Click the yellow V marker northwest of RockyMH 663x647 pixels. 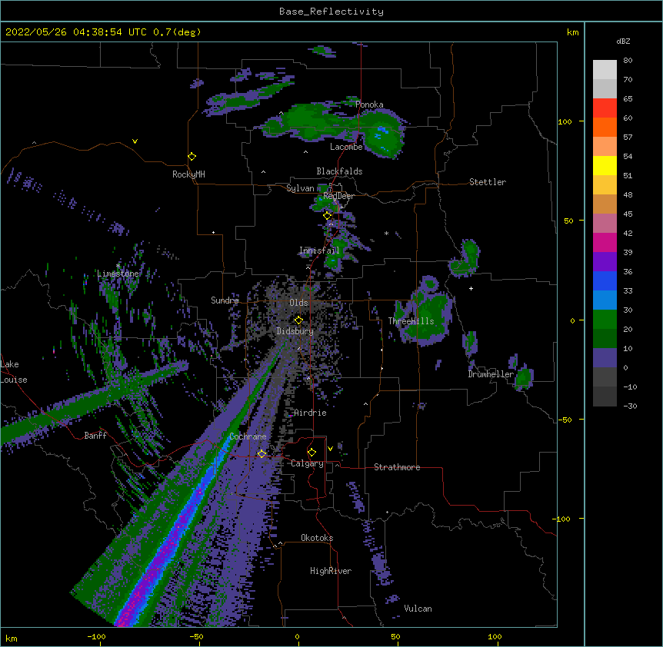(x=135, y=141)
